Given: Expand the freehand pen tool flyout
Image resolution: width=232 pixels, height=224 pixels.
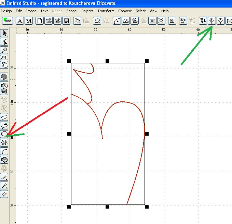Looking at the screenshot, I should click(x=4, y=177).
